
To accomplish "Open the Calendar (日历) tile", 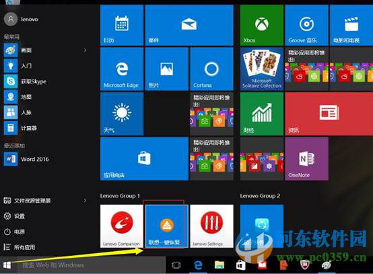I will [x=122, y=25].
